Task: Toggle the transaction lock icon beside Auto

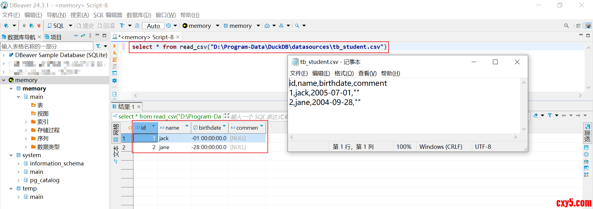Action: tap(137, 26)
